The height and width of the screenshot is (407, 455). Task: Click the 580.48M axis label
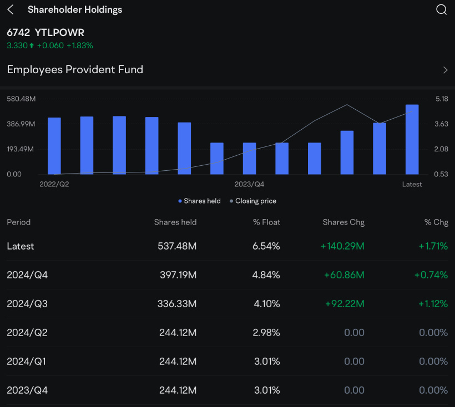tap(21, 99)
